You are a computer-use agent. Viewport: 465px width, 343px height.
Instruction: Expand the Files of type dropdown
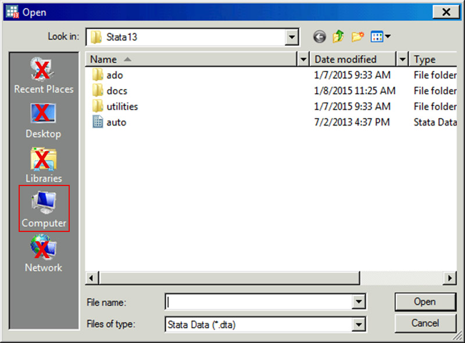pyautogui.click(x=359, y=324)
